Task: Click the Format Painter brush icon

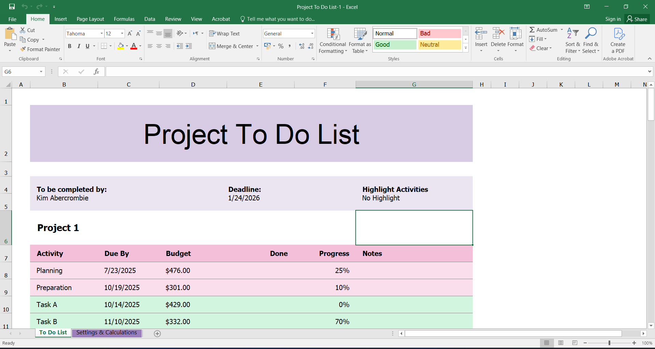Action: 23,49
